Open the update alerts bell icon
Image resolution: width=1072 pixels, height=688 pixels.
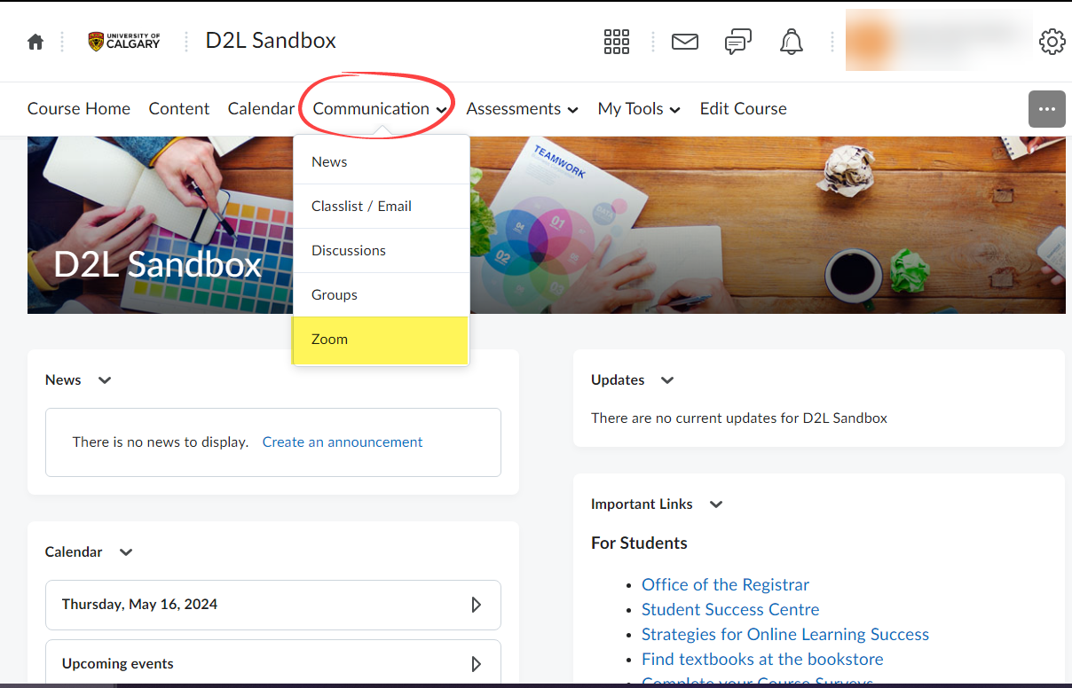[x=792, y=42]
